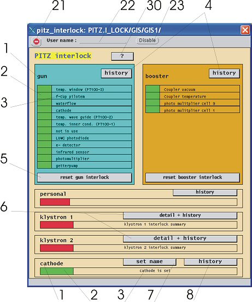
Task: Click the booster panel label
Action: pos(157,76)
